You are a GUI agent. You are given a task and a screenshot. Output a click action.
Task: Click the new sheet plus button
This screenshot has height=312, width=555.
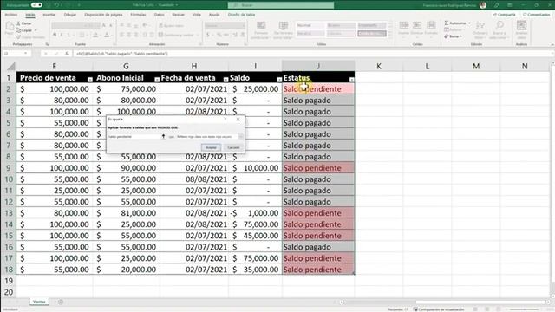tap(61, 302)
